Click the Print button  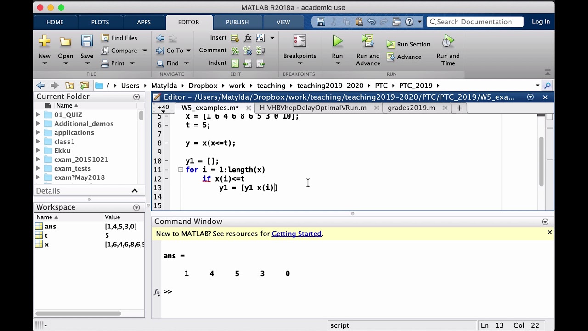click(113, 63)
